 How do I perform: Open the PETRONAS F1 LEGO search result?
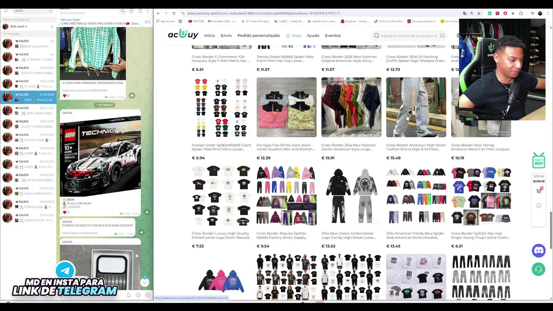(29, 57)
